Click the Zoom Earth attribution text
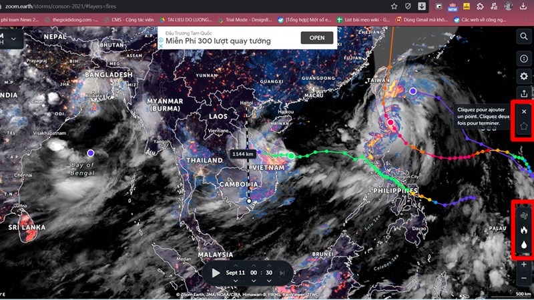Viewport: 534px width, 300px height. [x=248, y=295]
